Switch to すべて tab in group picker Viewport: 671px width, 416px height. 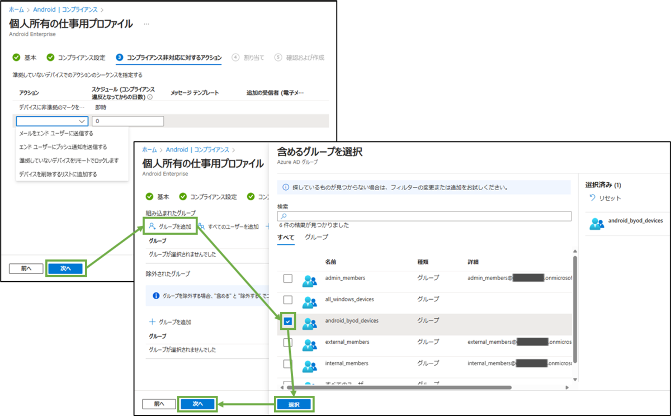point(286,238)
